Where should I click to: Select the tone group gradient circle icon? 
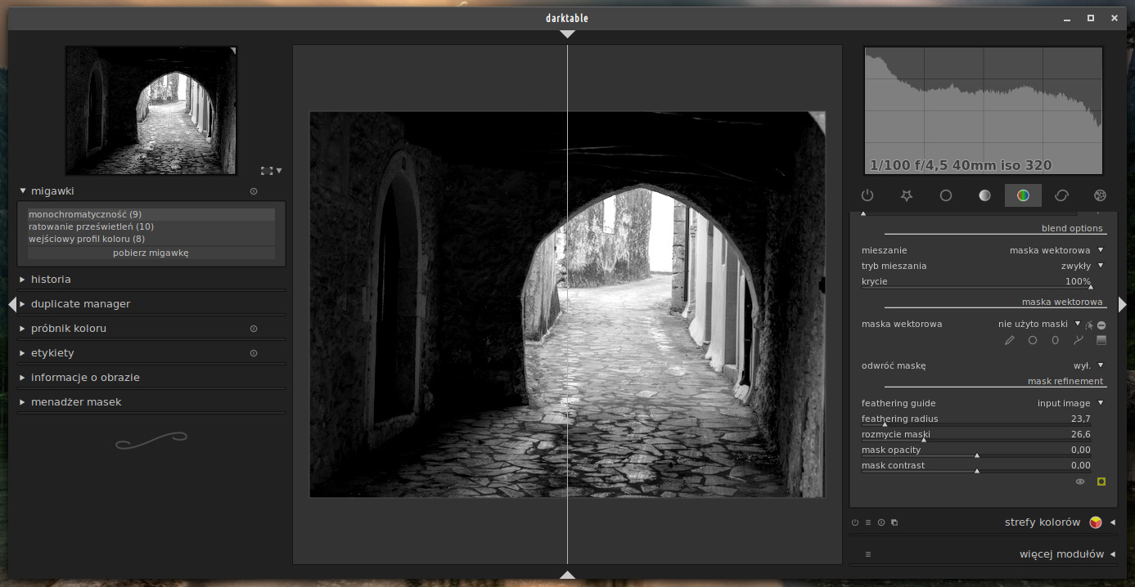[984, 195]
